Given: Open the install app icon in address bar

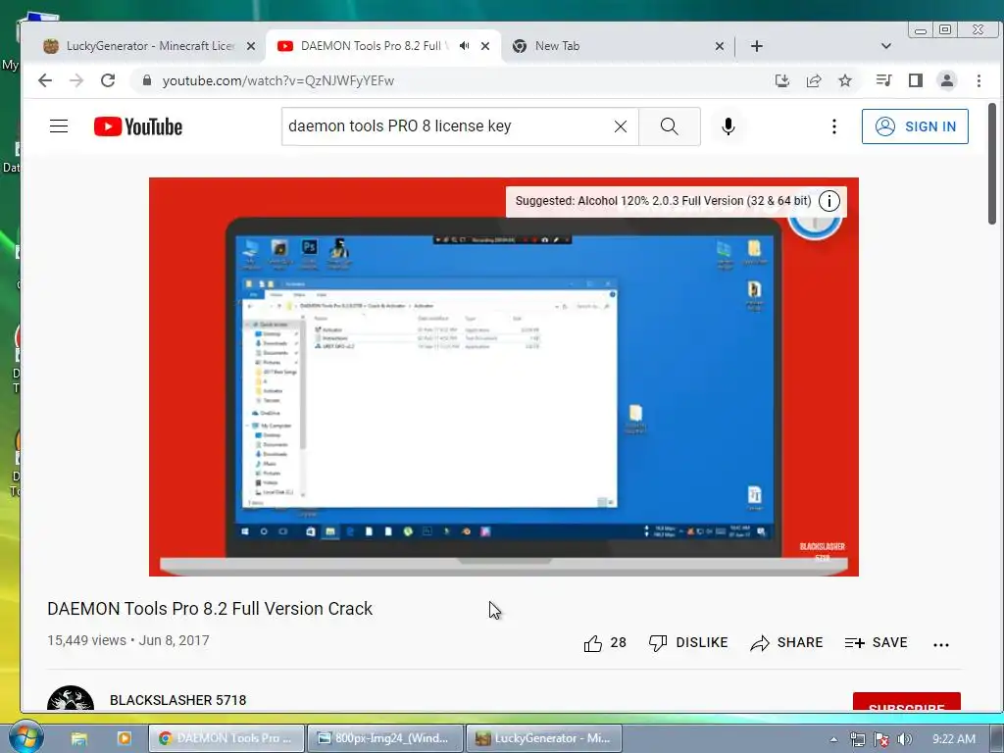Looking at the screenshot, I should tap(781, 80).
